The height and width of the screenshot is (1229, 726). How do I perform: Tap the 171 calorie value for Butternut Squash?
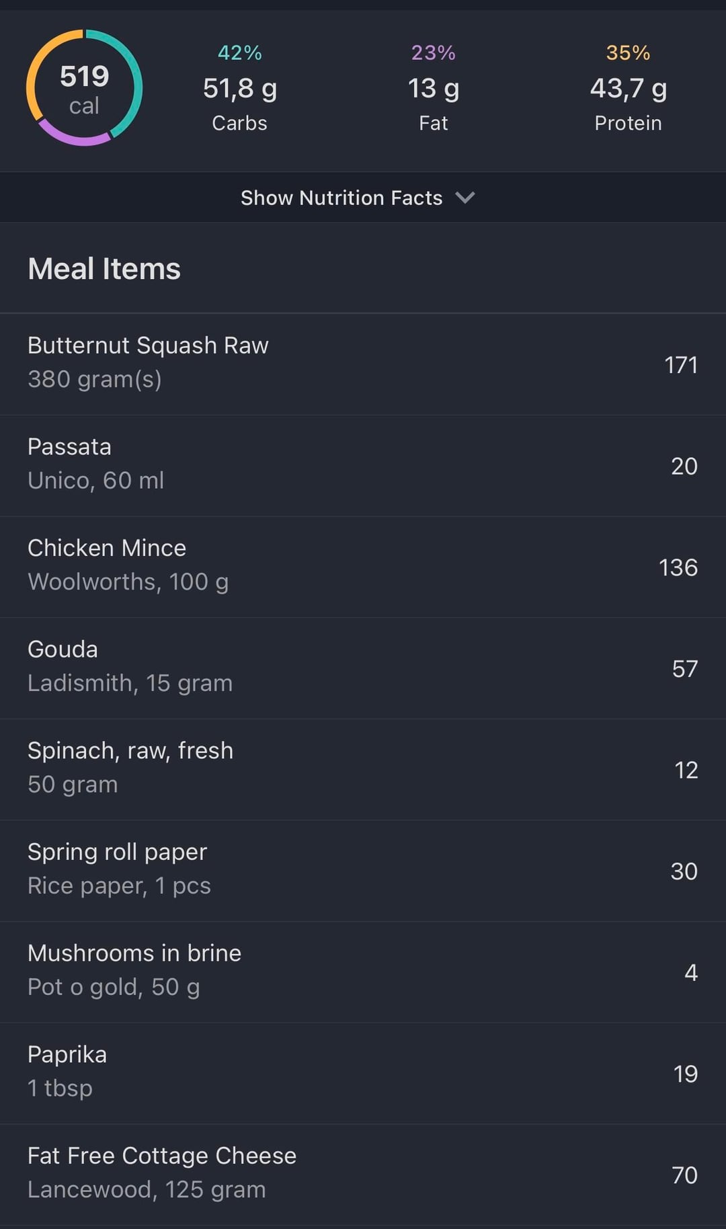680,365
